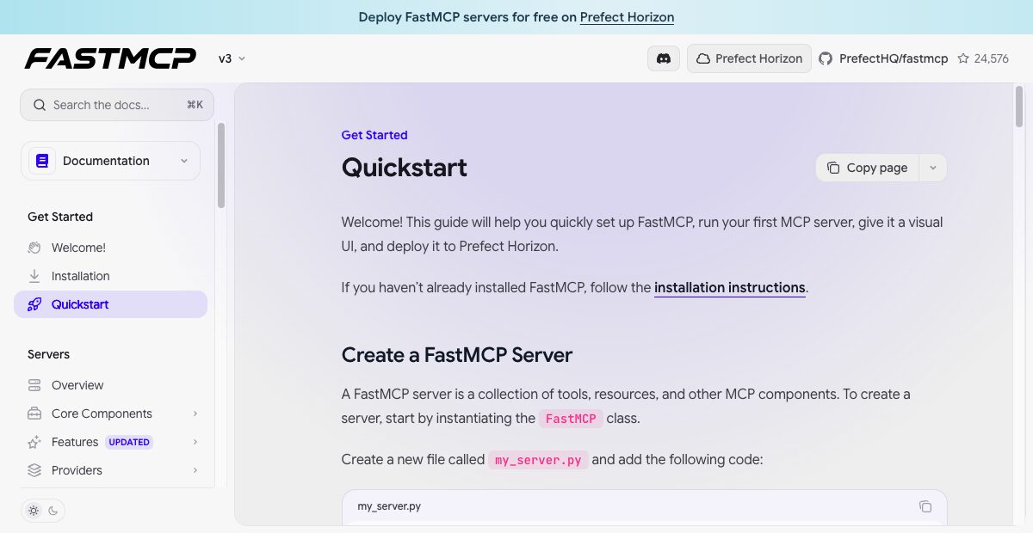Open the Welcome! page
Image resolution: width=1033 pixels, height=533 pixels.
click(x=110, y=248)
